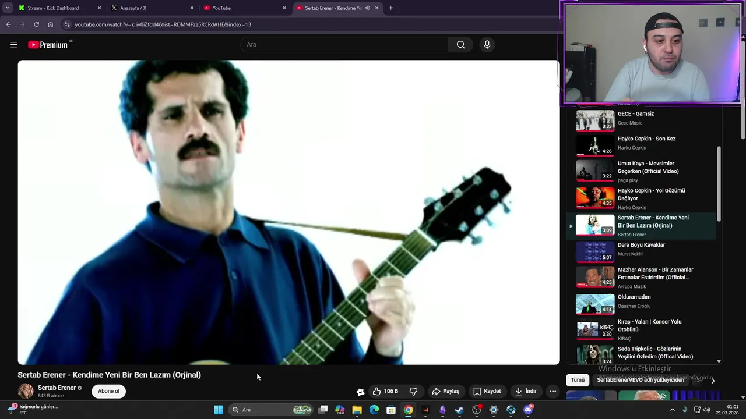Open the browser home page icon
This screenshot has height=419, width=746.
click(50, 24)
